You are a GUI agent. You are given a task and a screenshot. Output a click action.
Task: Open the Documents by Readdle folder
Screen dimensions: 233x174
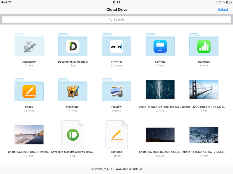73,45
